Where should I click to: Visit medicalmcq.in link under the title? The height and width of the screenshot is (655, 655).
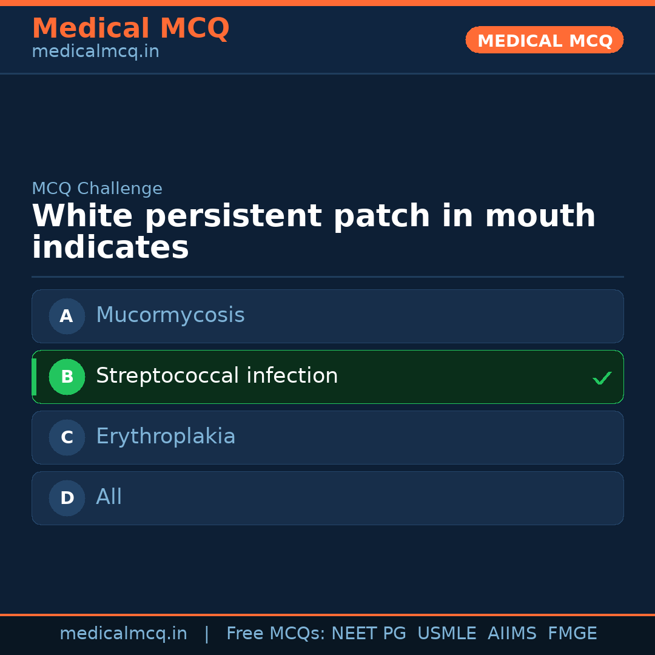(95, 52)
